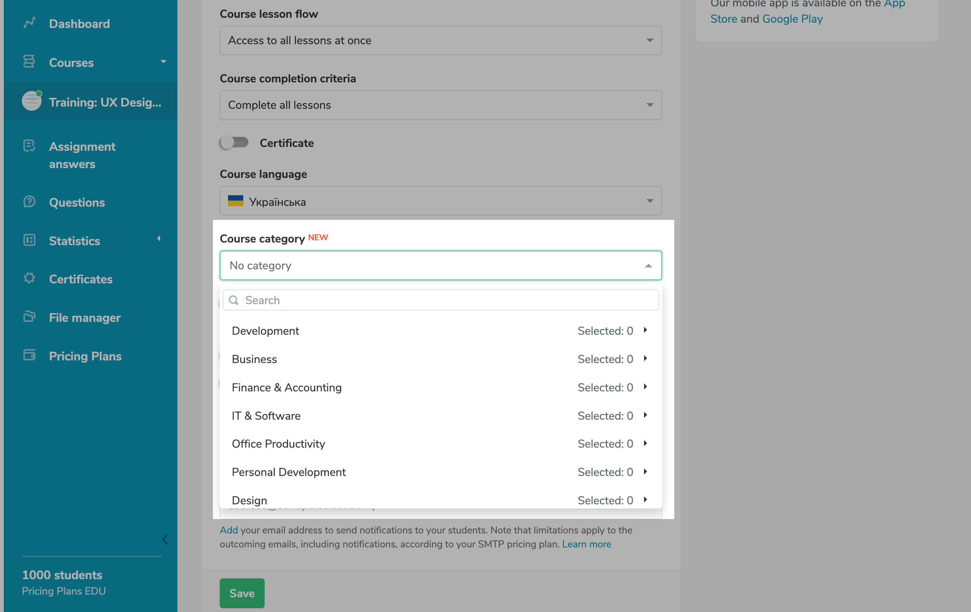Open the Learn more link
Image resolution: width=971 pixels, height=612 pixels.
tap(586, 544)
